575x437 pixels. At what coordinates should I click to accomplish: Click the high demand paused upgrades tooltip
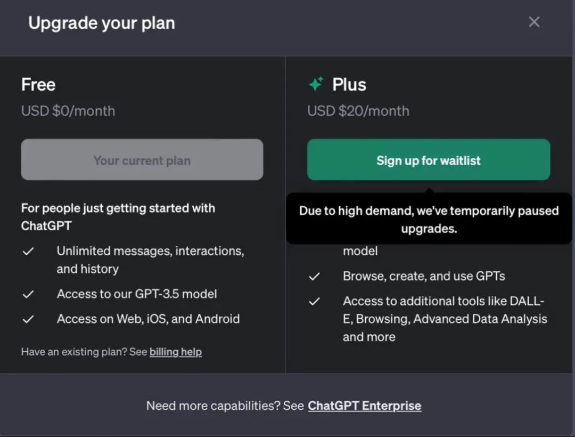point(429,219)
